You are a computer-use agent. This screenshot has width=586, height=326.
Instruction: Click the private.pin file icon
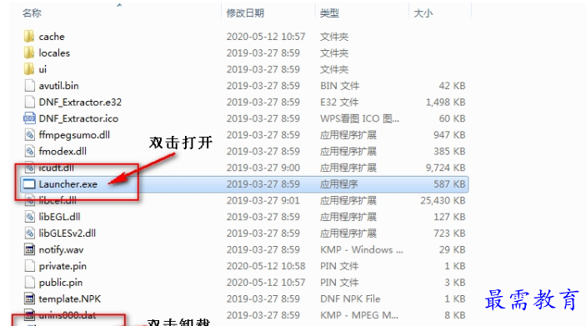pos(29,266)
